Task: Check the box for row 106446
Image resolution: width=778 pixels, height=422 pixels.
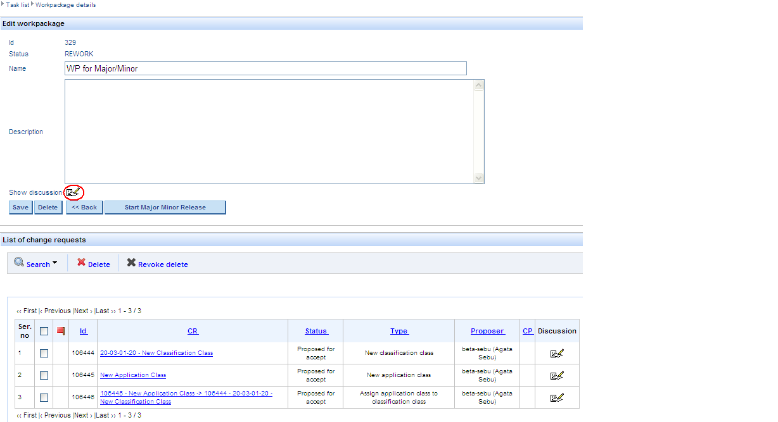Action: pyautogui.click(x=44, y=398)
